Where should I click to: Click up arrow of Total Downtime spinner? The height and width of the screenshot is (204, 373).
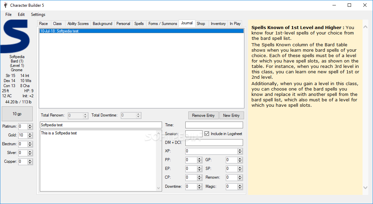(x=138, y=114)
